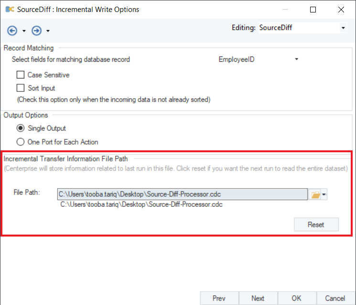Screen dimensions: 356x305
Task: Click the SourceDiff application icon in title bar
Action: coord(8,10)
